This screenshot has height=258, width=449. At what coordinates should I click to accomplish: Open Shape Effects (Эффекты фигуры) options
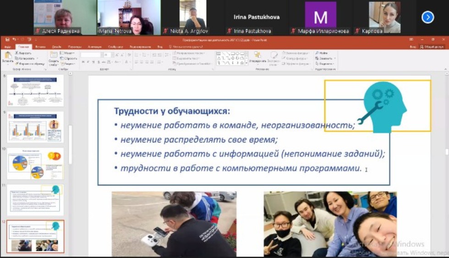point(296,63)
